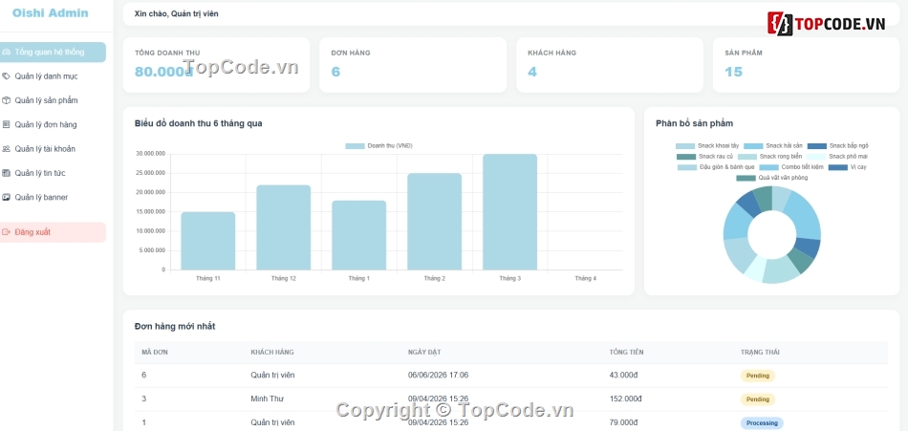Viewport: 908px width, 431px height.
Task: Click the Pending status badge for order 6
Action: click(x=757, y=376)
